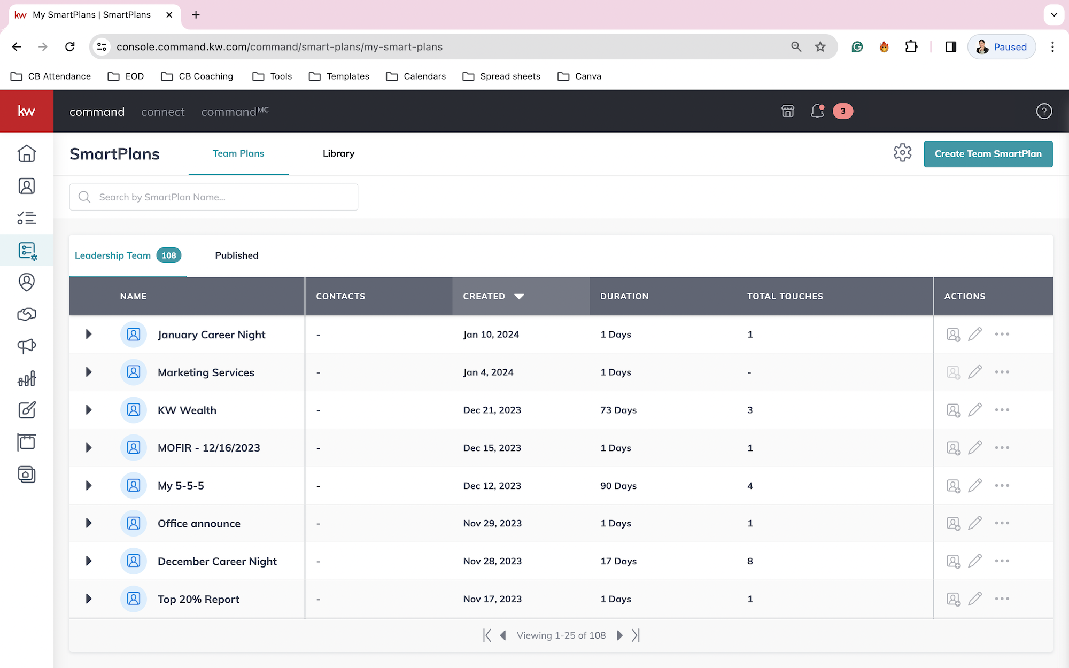Open the CB Coaching bookmarks folder
The image size is (1069, 668).
197,76
